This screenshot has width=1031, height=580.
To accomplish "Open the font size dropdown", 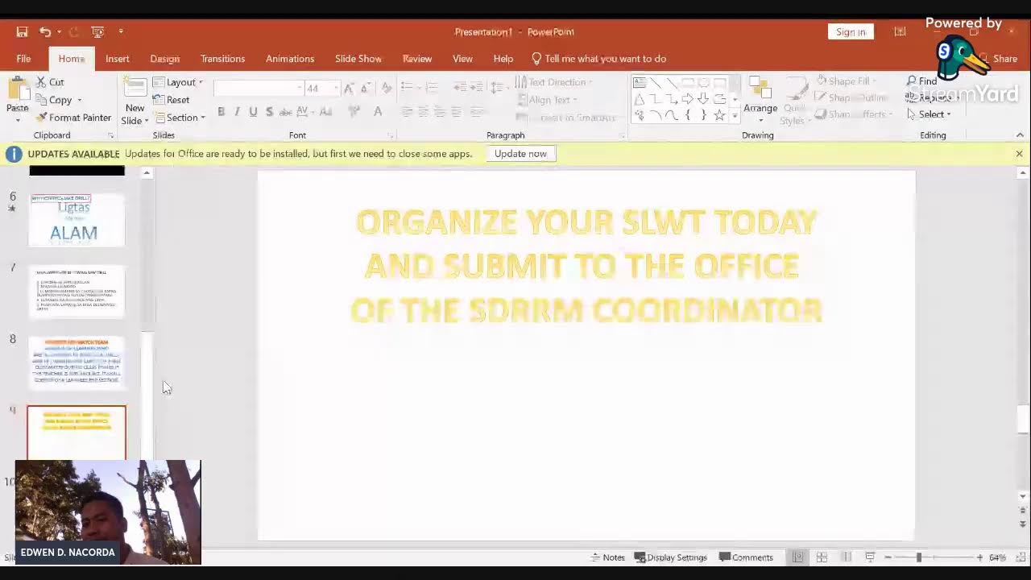I will [x=337, y=88].
